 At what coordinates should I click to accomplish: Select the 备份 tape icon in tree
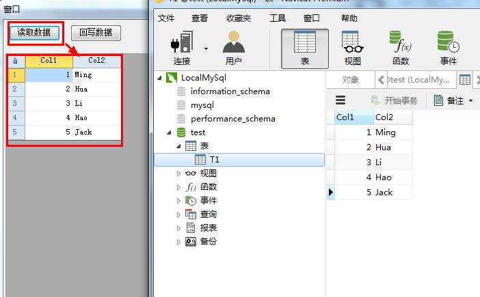click(191, 242)
